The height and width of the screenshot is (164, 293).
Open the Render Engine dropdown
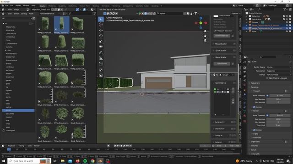pyautogui.click(x=278, y=67)
